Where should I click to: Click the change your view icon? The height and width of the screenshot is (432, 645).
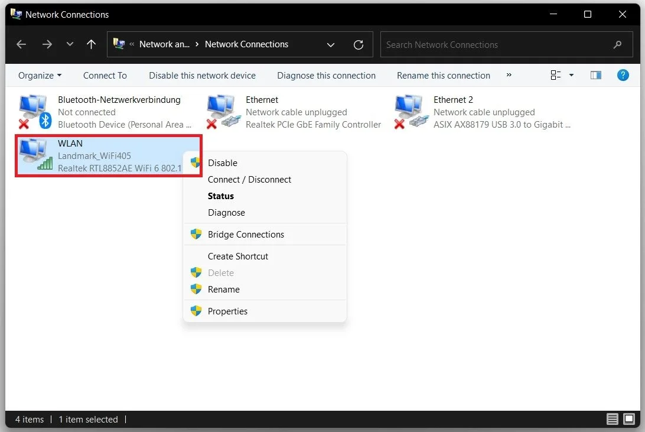click(x=555, y=75)
